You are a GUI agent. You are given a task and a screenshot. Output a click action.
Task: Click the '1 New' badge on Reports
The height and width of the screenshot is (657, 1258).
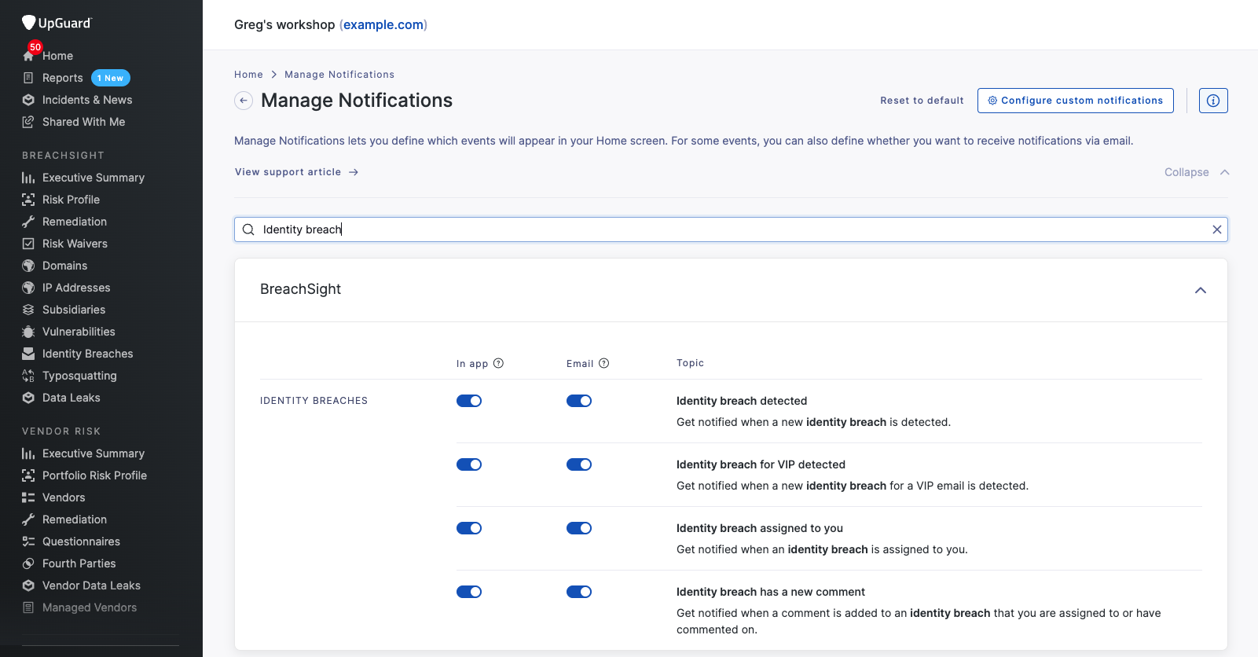click(111, 78)
